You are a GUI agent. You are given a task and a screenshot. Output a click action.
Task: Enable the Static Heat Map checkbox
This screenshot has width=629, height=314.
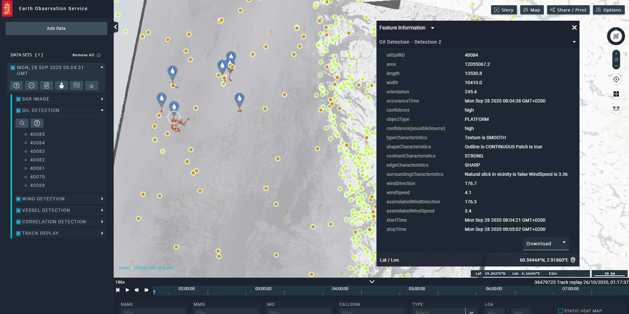pyautogui.click(x=560, y=311)
